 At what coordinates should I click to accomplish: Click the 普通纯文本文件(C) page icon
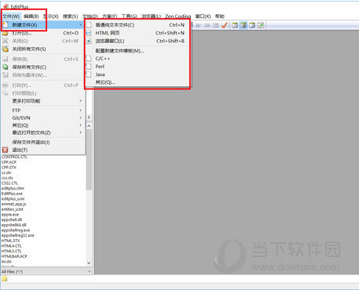[x=89, y=25]
